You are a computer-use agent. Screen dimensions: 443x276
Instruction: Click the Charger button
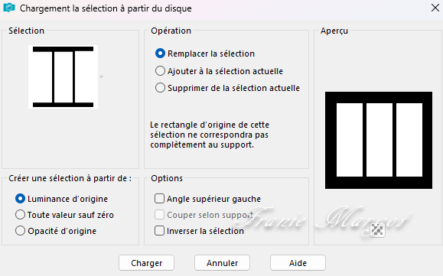(146, 263)
